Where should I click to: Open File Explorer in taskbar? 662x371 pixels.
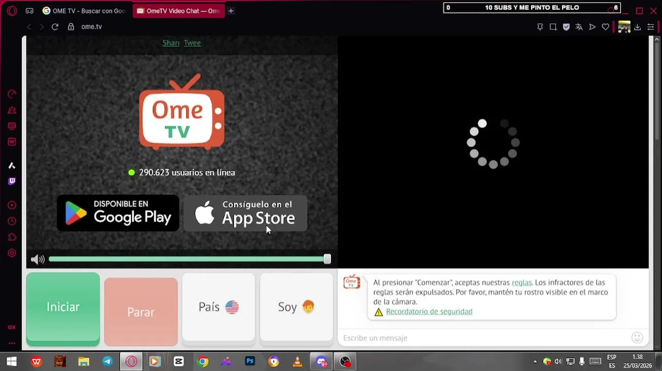tap(84, 361)
